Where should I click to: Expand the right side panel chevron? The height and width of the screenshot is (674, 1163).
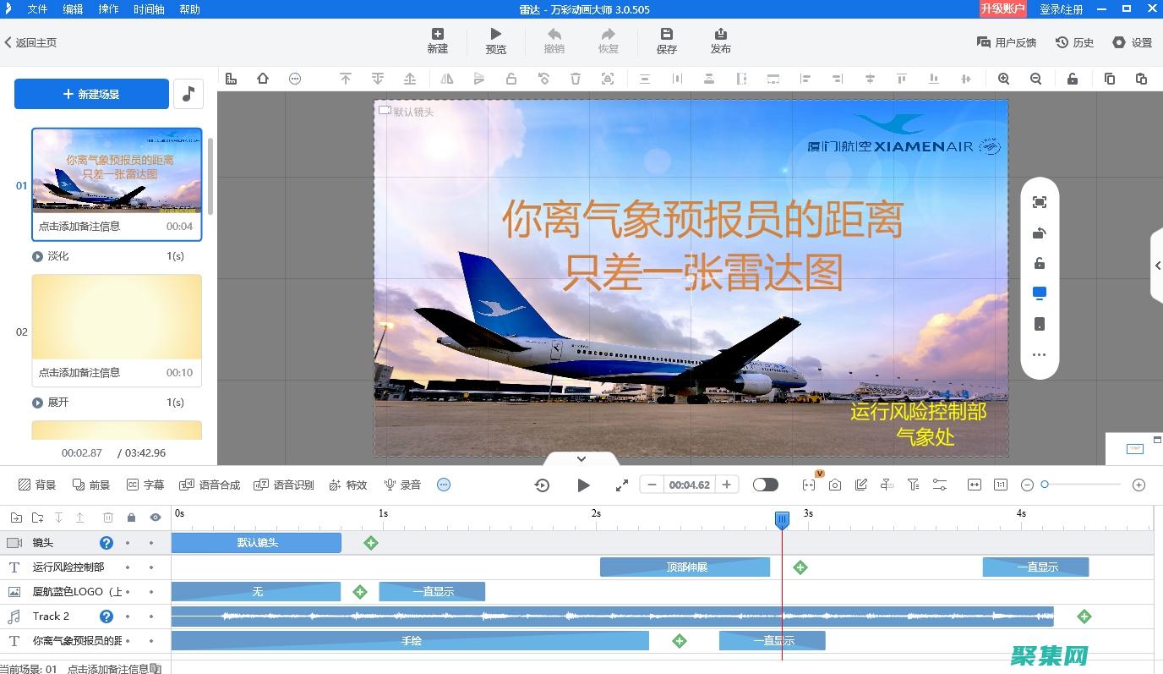[x=1157, y=265]
